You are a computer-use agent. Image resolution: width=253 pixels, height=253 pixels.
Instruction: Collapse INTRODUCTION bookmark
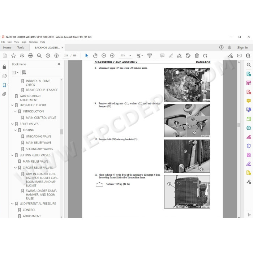pyautogui.click(x=15, y=111)
